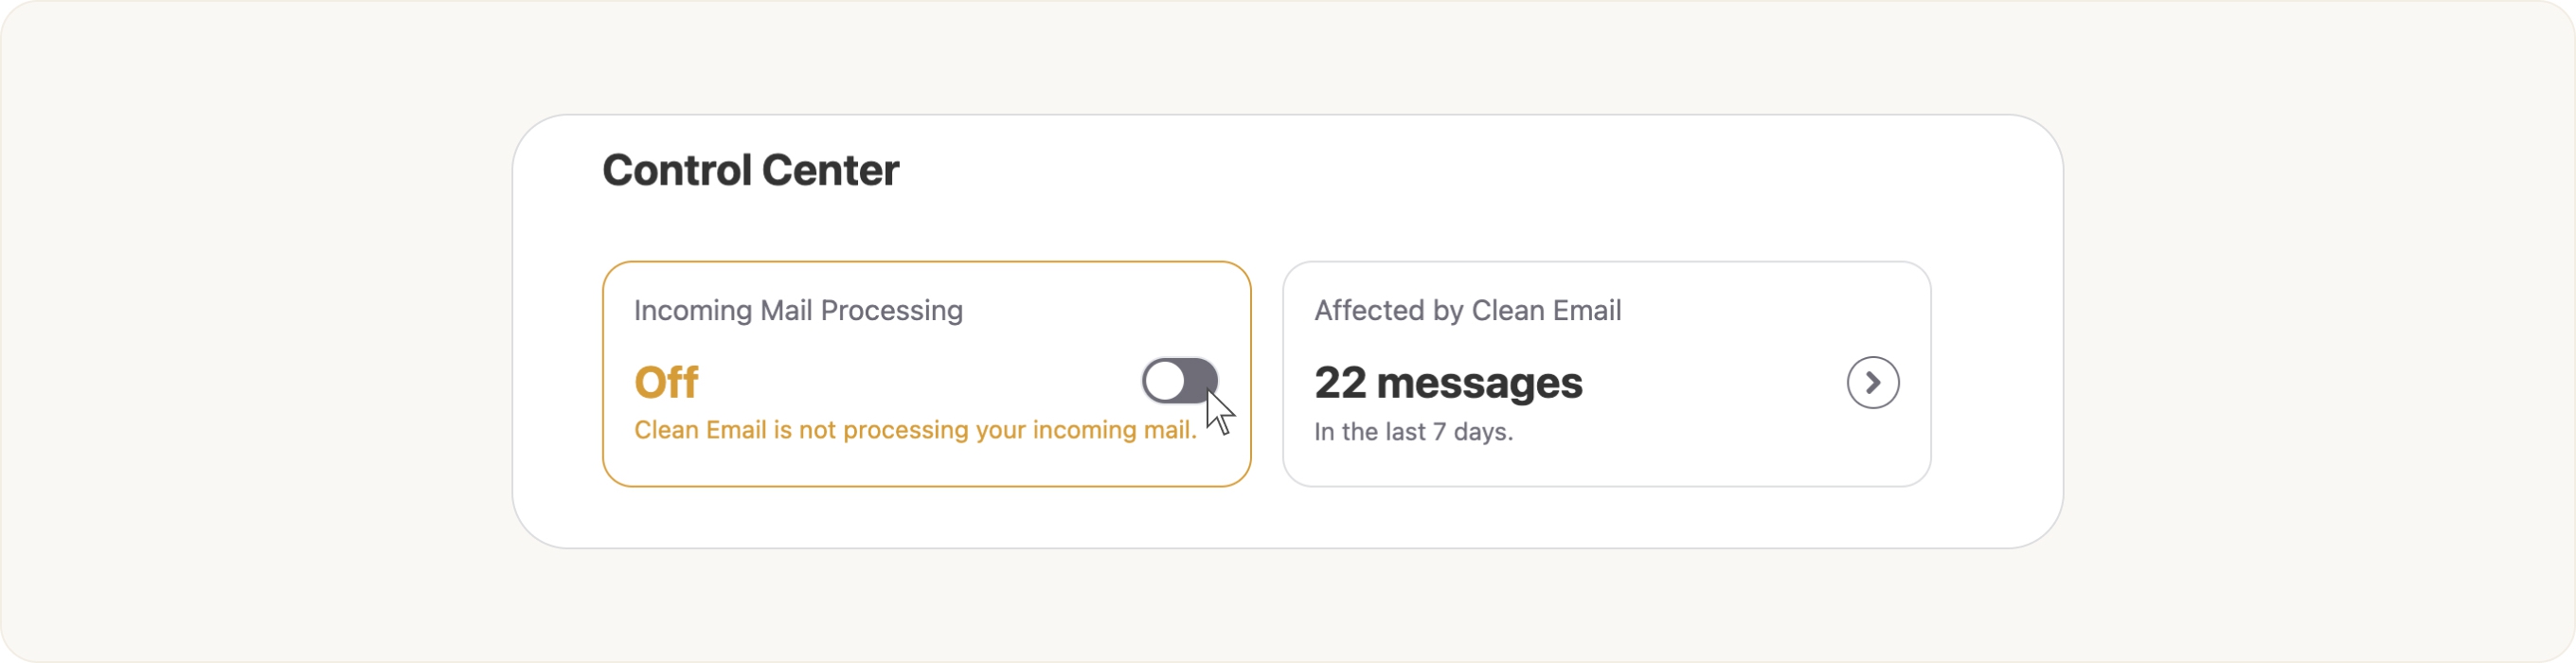Image resolution: width=2576 pixels, height=663 pixels.
Task: Open affected messages with the chevron arrow
Action: click(x=1872, y=382)
